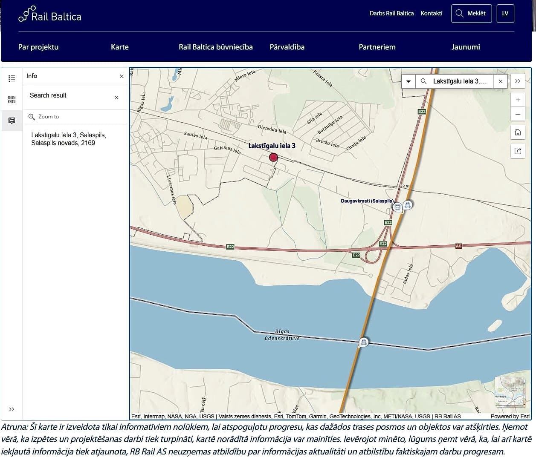Open the search source dropdown arrow

409,81
